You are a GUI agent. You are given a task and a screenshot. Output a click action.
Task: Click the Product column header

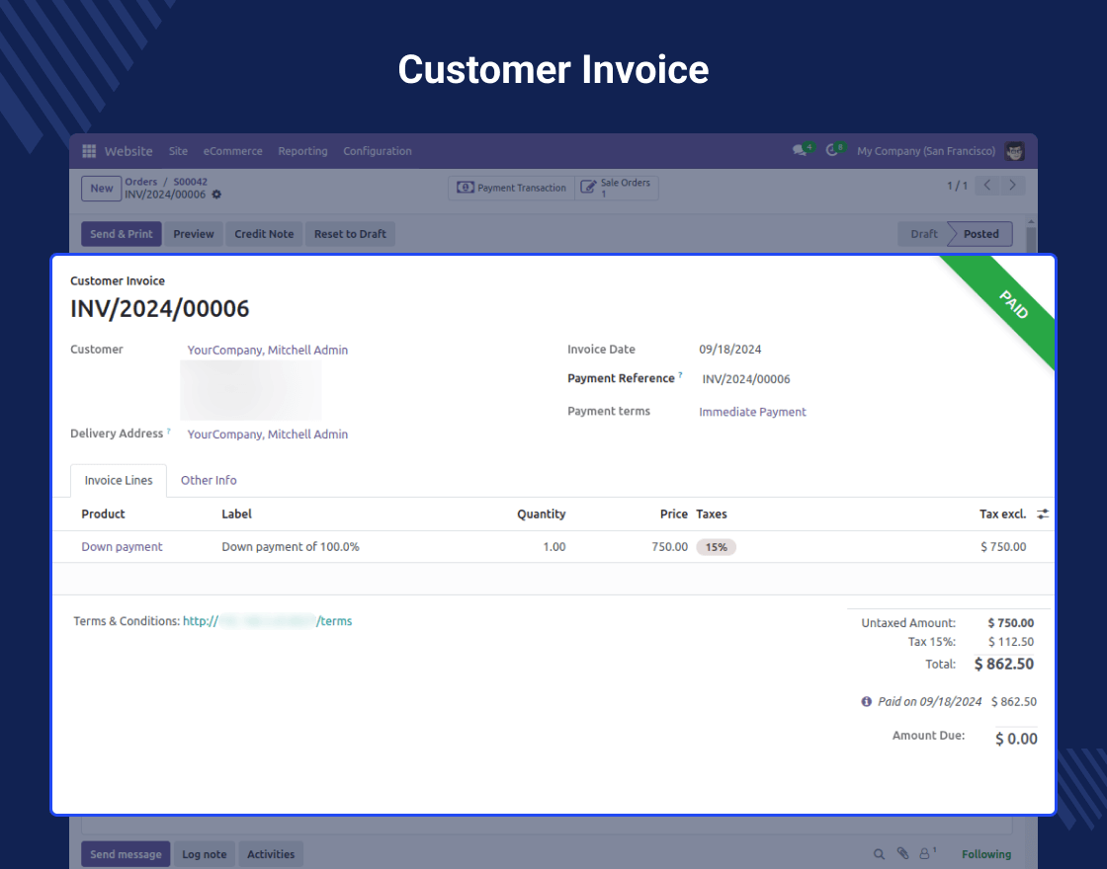point(103,514)
